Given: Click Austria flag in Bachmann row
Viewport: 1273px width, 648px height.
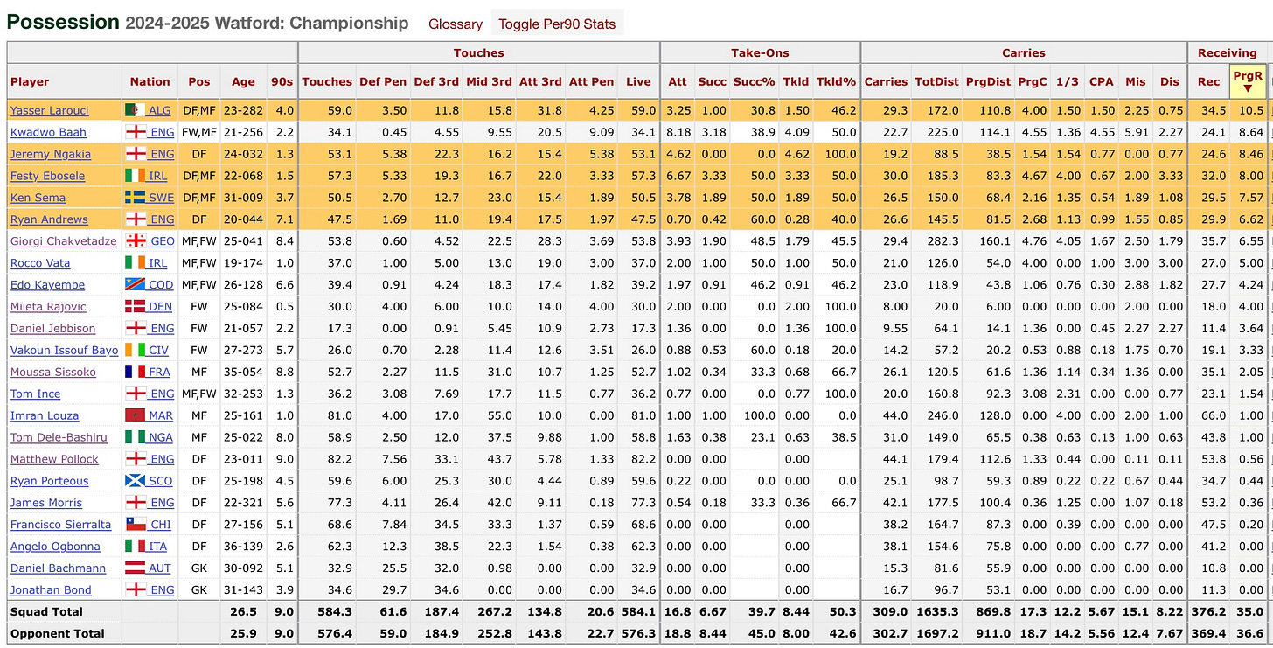Looking at the screenshot, I should pos(136,568).
